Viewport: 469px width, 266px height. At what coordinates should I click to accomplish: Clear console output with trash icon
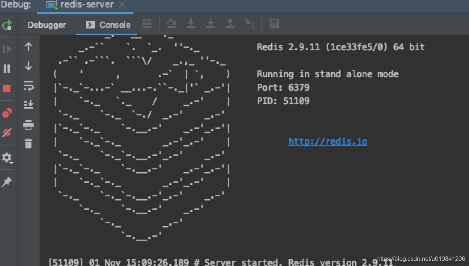[x=28, y=143]
